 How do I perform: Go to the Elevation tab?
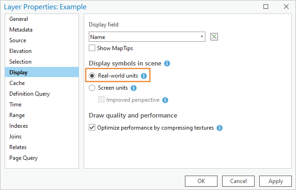pos(20,51)
